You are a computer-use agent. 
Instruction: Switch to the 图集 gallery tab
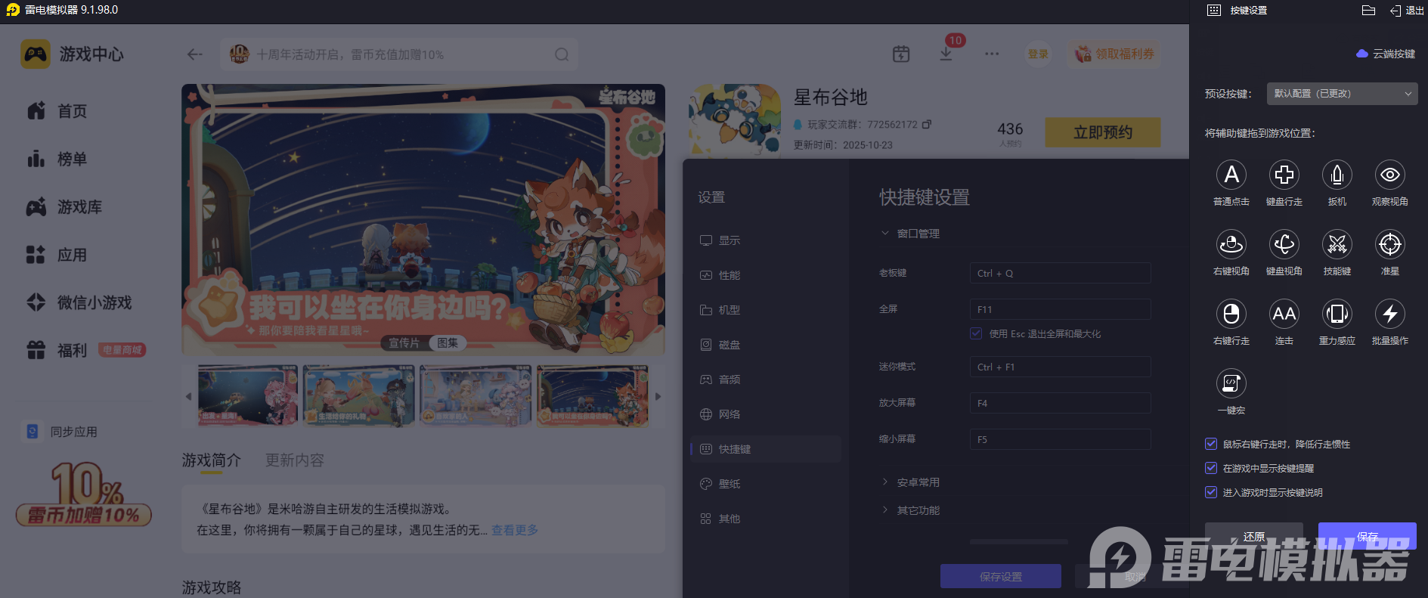448,342
